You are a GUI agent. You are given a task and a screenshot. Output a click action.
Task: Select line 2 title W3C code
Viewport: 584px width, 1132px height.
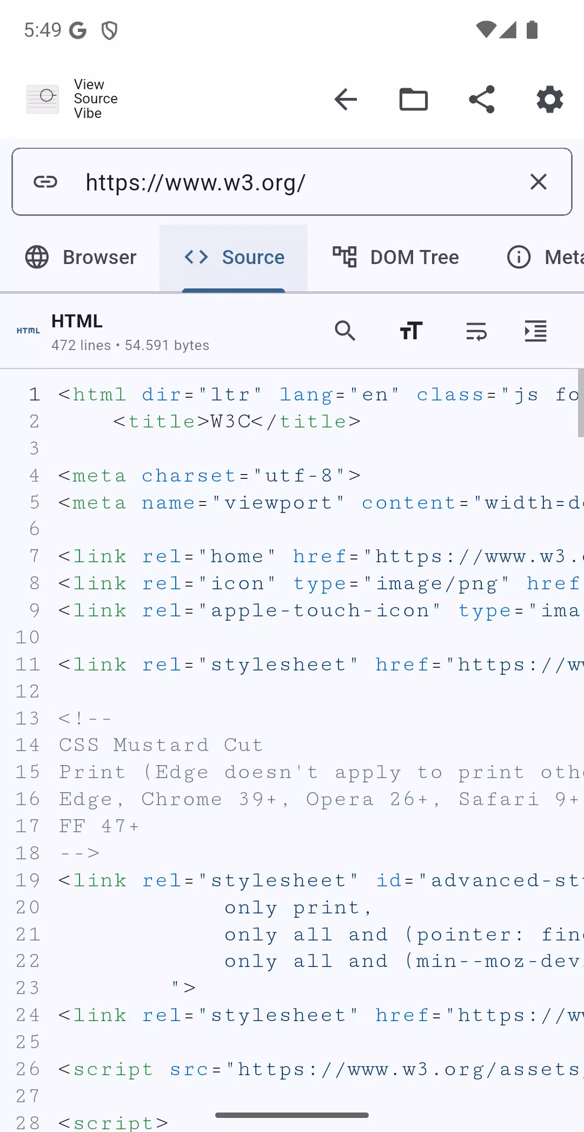(237, 422)
